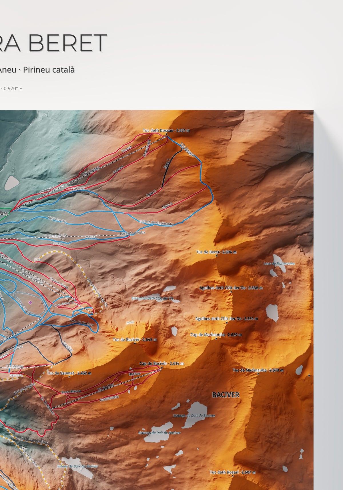Click the "2400" contour elevation label
Screen dimensions: 343x490
(x=130, y=322)
